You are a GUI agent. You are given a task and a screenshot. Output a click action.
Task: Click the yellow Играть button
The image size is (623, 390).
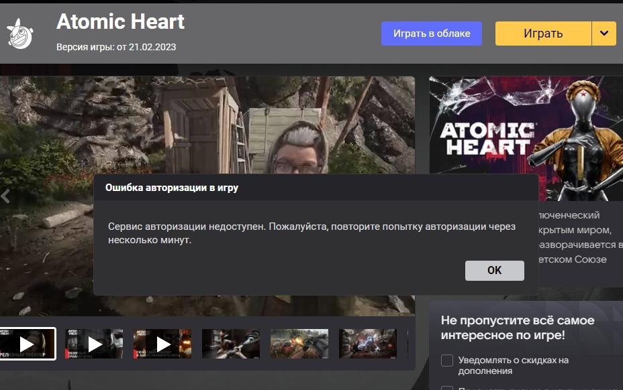[x=543, y=34]
